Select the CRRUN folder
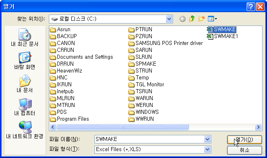 pyautogui.click(x=62, y=50)
